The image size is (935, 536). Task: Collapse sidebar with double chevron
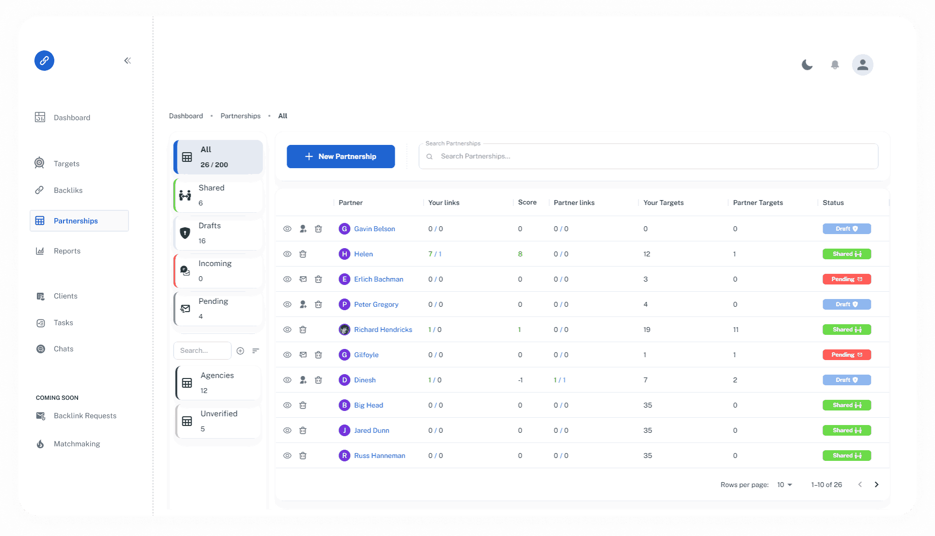128,61
